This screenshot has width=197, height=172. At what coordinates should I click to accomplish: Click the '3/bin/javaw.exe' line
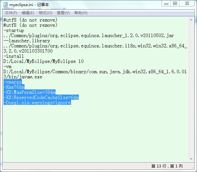pyautogui.click(x=23, y=77)
